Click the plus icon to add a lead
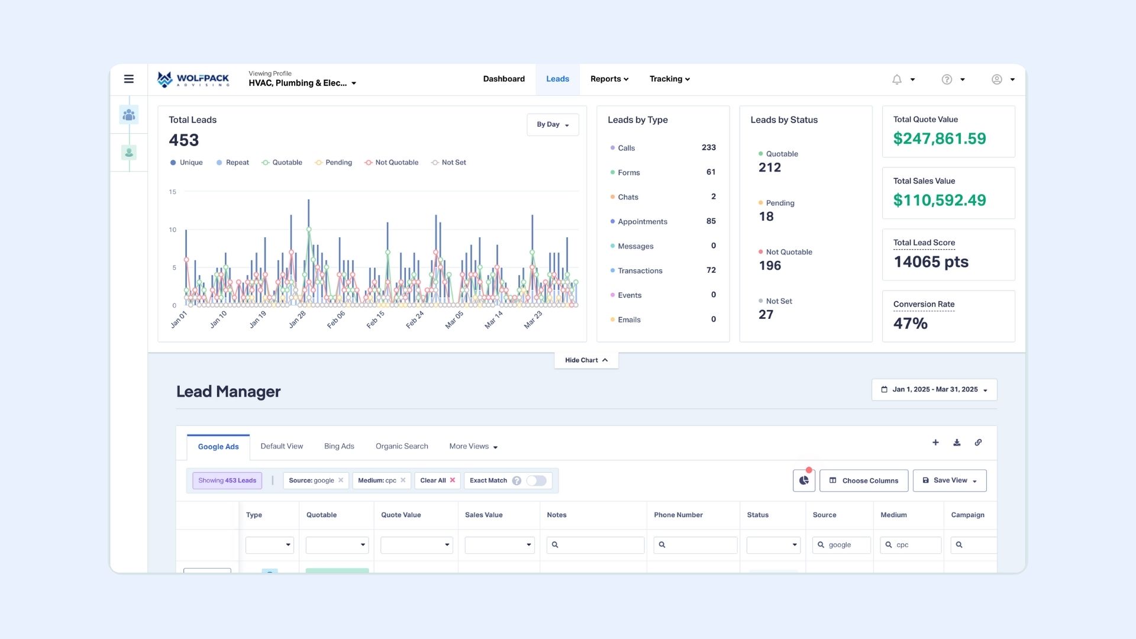Screen dimensions: 1136x639 tap(935, 442)
